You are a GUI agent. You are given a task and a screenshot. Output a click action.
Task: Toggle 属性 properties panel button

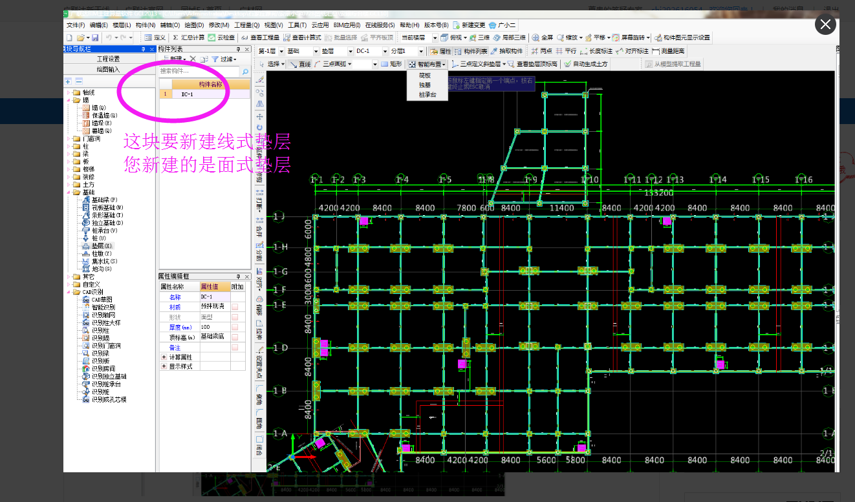440,50
